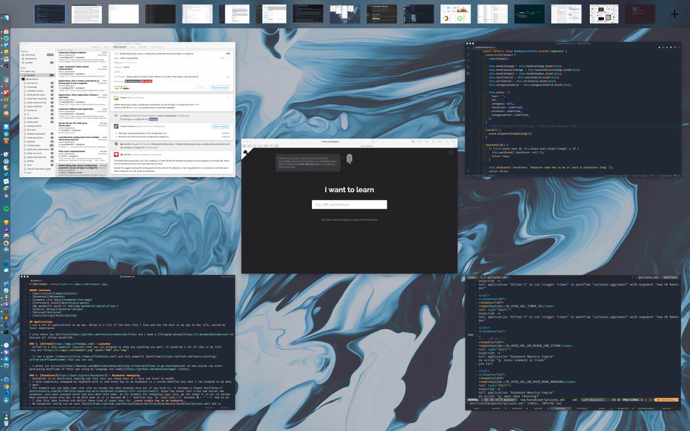Screen dimensions: 690x431
Task: Open the 'Filter /sync implementation' pull request
Action: (72, 151)
